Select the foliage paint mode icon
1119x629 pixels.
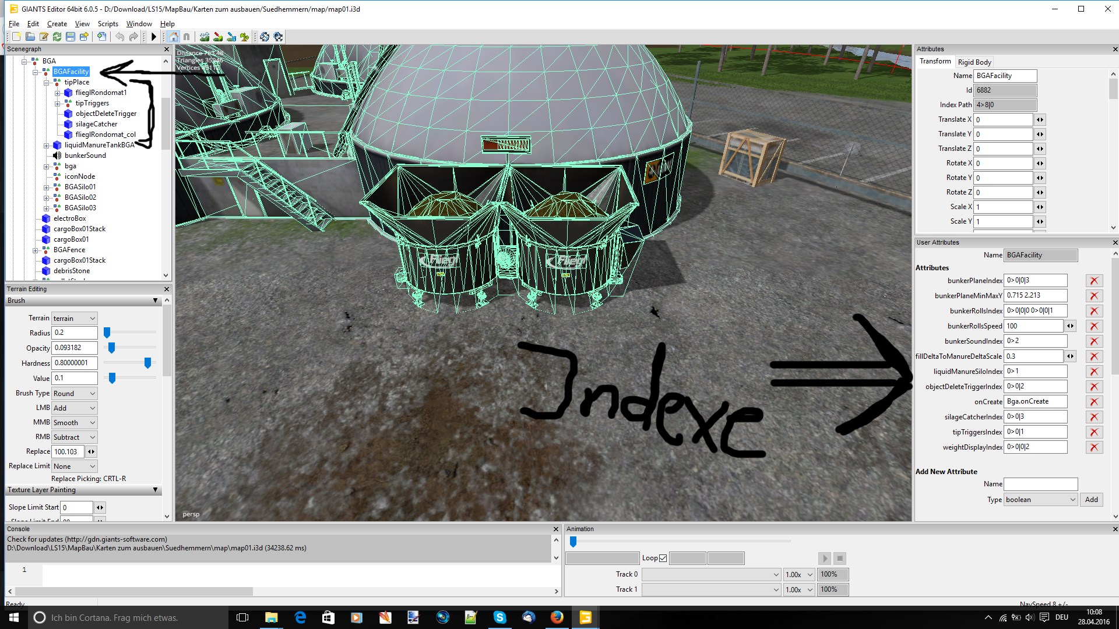point(245,37)
